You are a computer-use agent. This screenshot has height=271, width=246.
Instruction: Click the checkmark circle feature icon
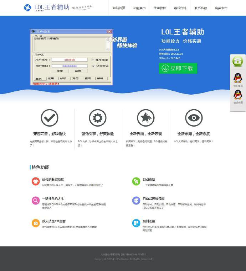[x=50, y=118]
